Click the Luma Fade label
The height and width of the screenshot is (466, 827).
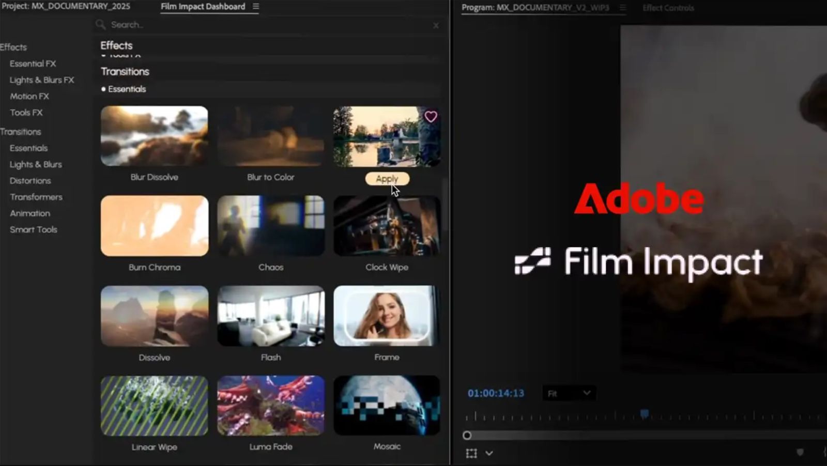coord(271,447)
